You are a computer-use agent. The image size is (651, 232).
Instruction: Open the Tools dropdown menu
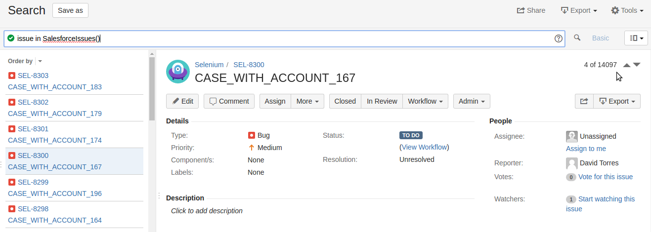(x=627, y=10)
